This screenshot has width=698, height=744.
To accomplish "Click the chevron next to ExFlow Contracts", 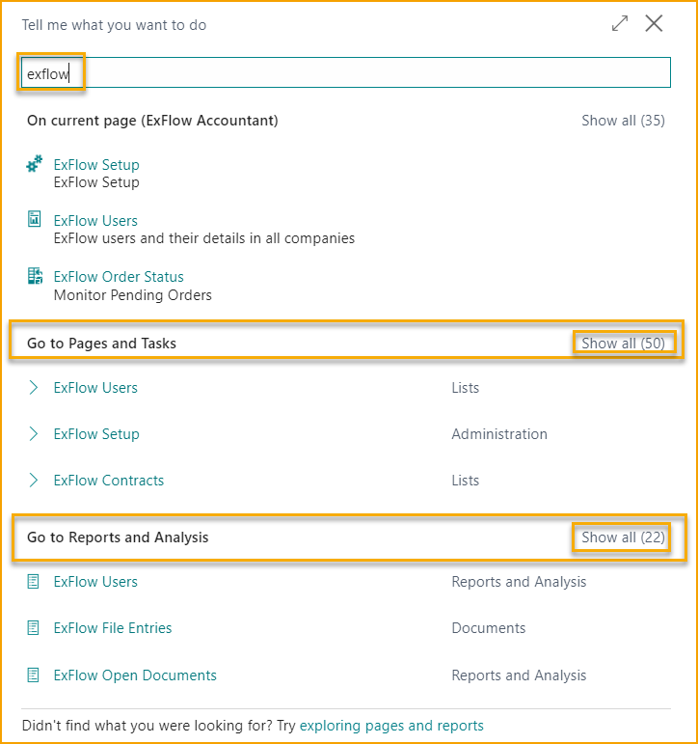I will point(33,481).
